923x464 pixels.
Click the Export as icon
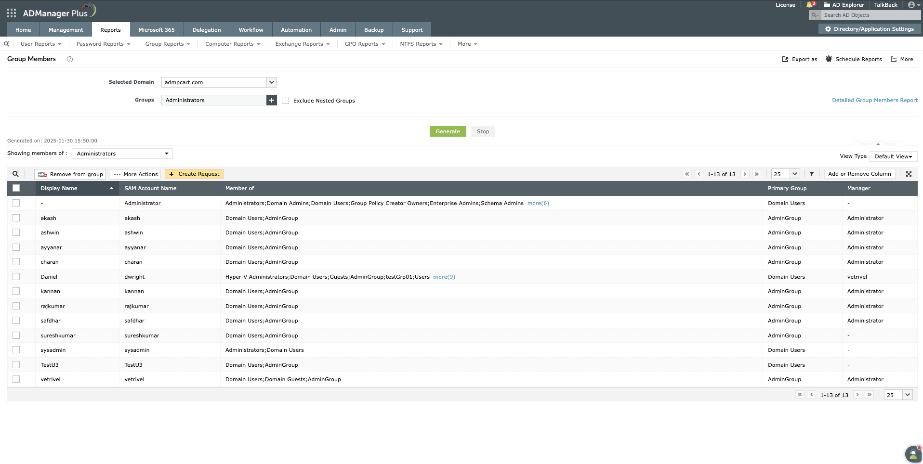800,59
